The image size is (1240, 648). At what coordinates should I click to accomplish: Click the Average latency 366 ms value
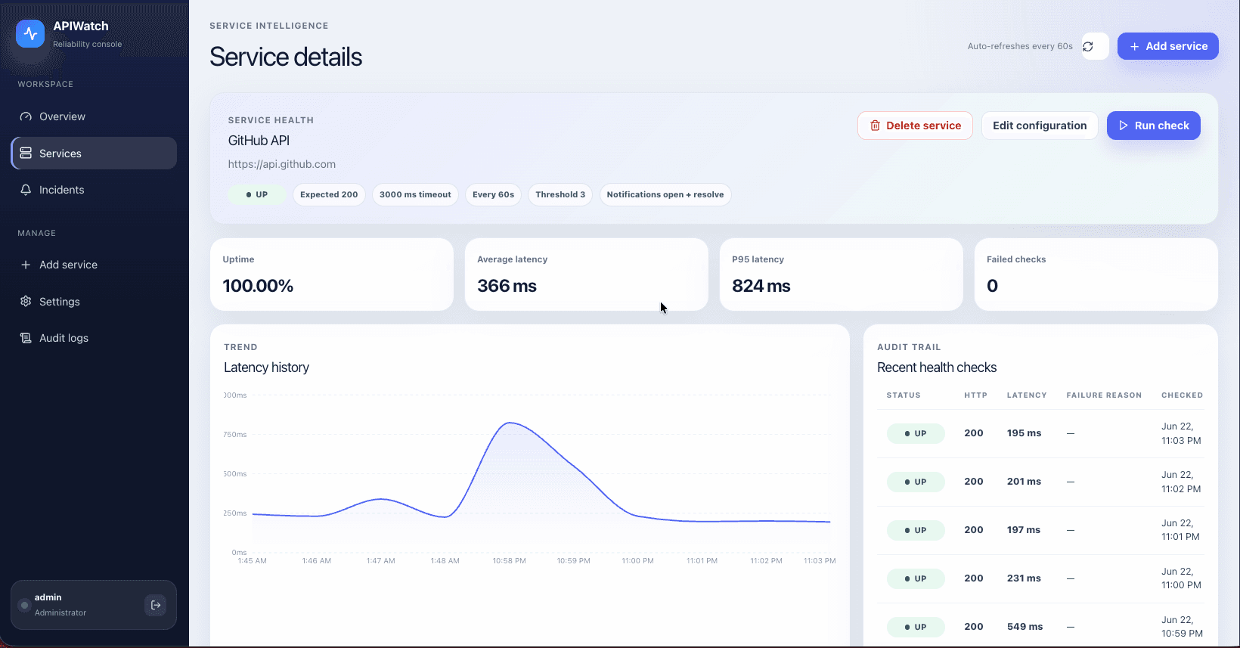point(507,286)
